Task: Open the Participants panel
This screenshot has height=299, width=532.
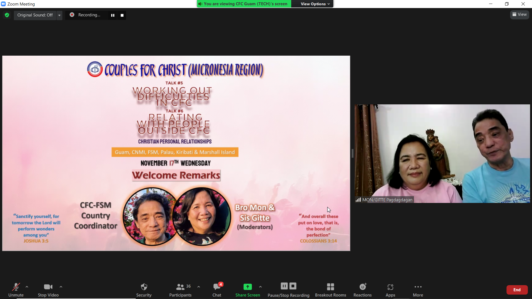Action: click(x=180, y=290)
